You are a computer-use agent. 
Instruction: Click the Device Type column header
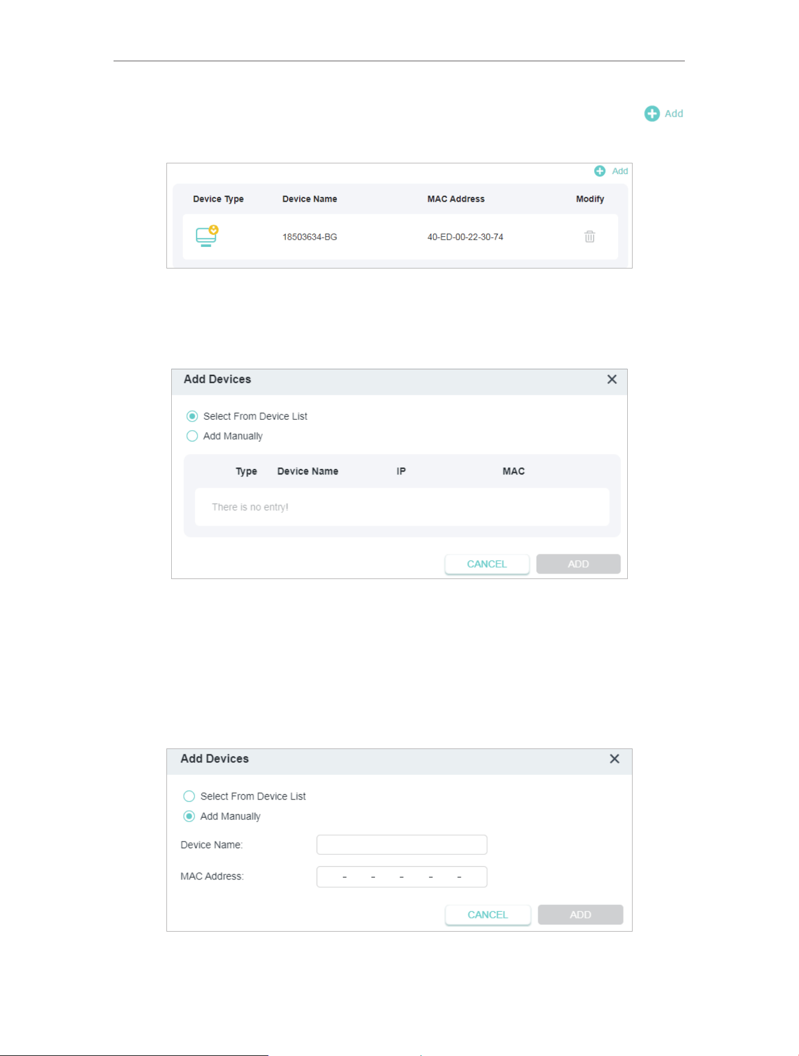218,199
